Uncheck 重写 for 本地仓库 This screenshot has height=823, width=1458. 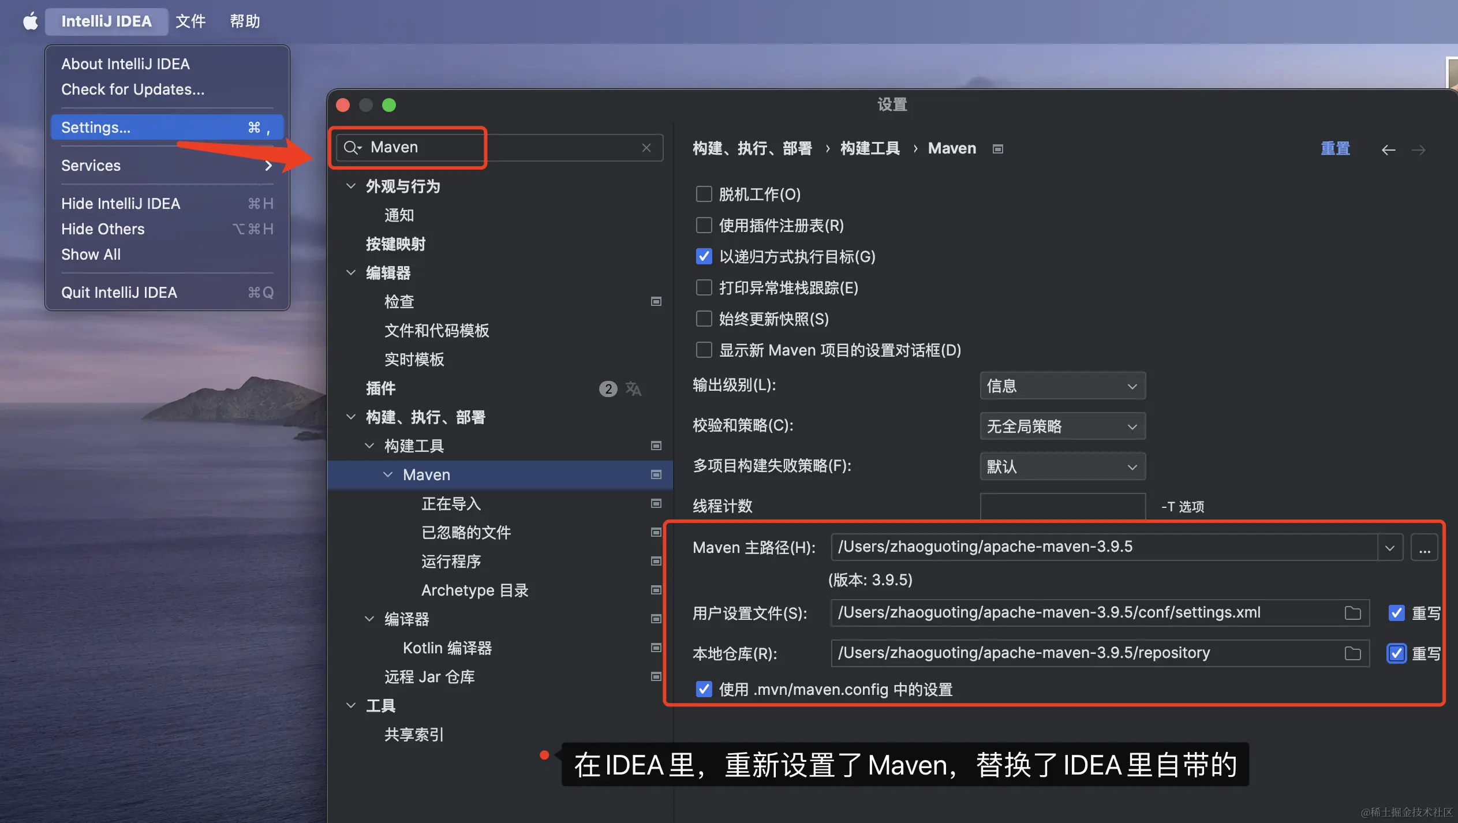[1396, 653]
